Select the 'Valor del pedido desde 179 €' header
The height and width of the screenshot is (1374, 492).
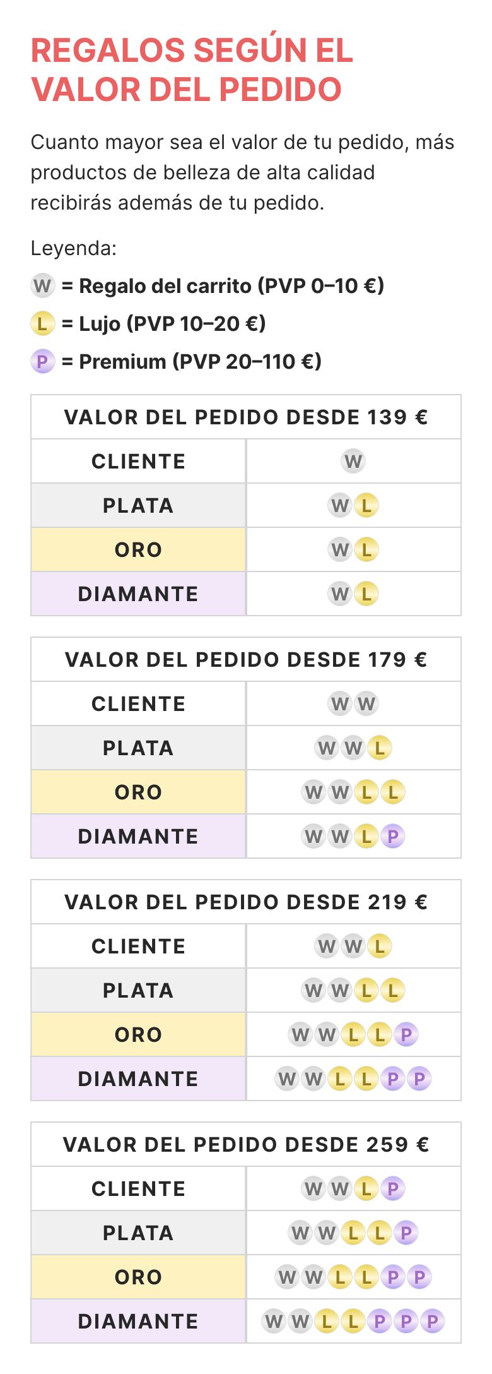point(246,660)
